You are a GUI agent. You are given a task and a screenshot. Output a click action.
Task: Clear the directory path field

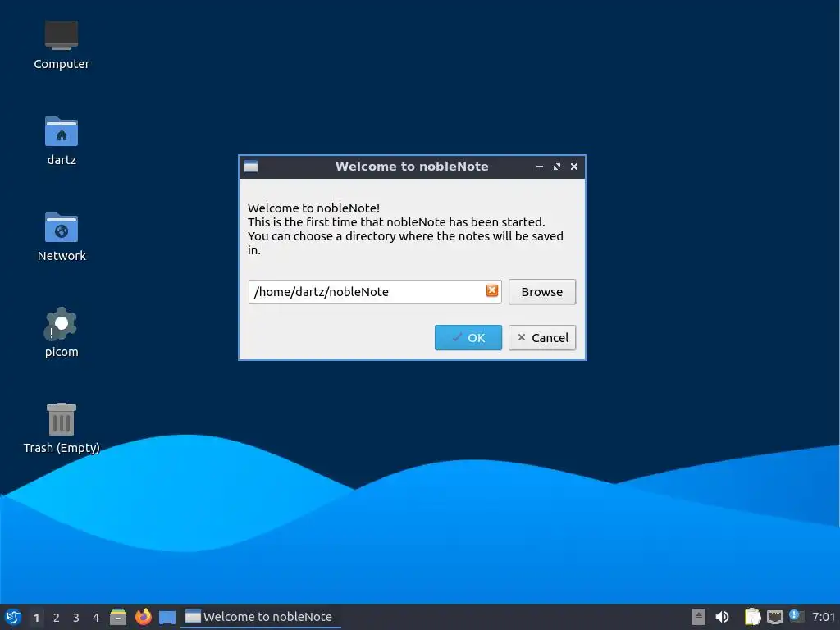(492, 291)
